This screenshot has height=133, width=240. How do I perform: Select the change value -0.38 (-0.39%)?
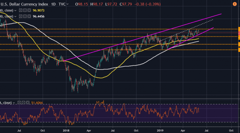[148, 4]
